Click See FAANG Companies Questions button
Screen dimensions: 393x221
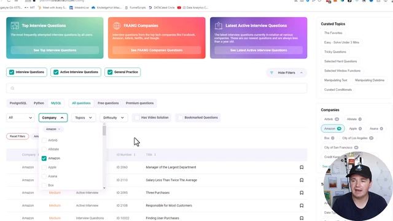pos(157,50)
